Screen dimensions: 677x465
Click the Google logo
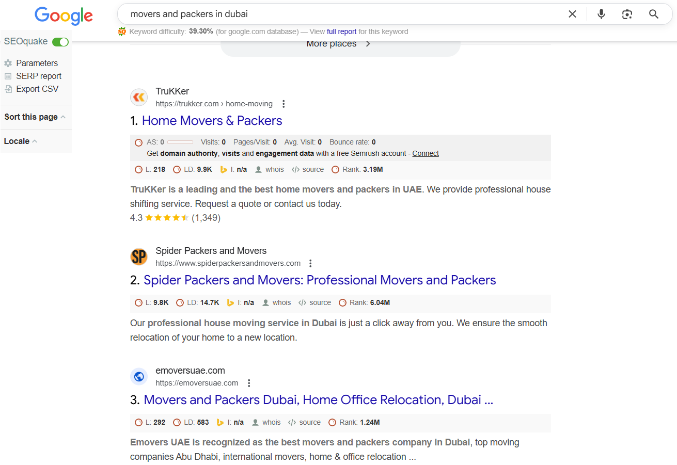coord(64,15)
